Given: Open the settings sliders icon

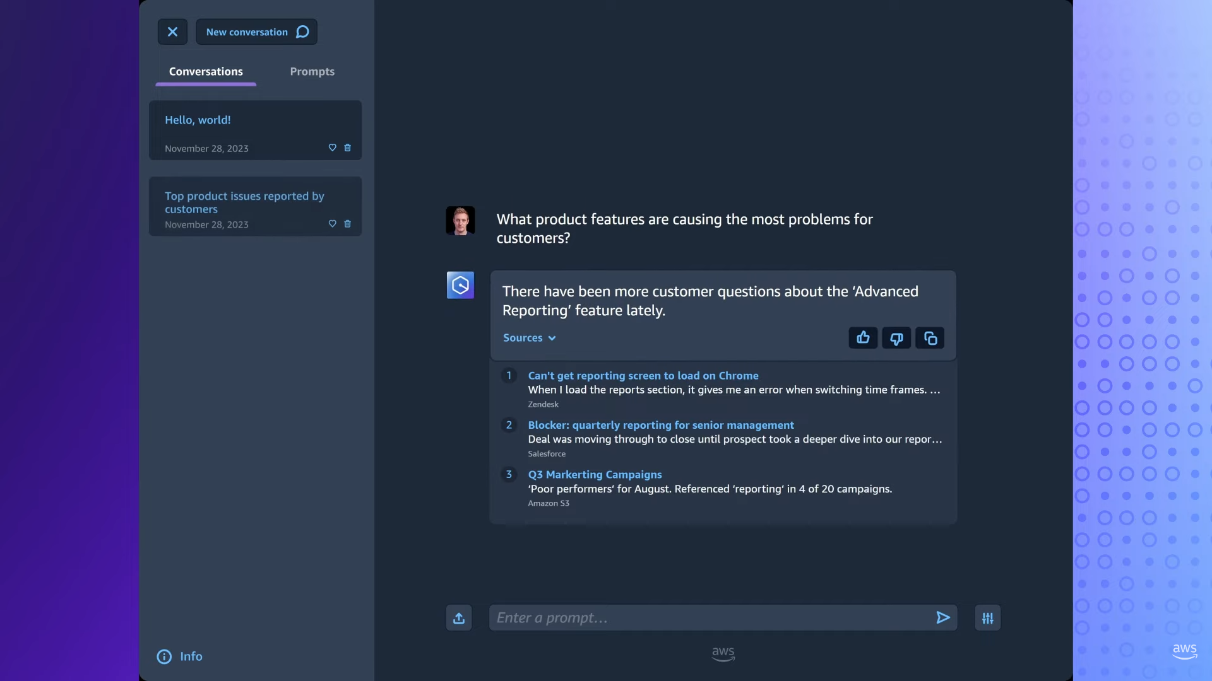Looking at the screenshot, I should (x=988, y=618).
